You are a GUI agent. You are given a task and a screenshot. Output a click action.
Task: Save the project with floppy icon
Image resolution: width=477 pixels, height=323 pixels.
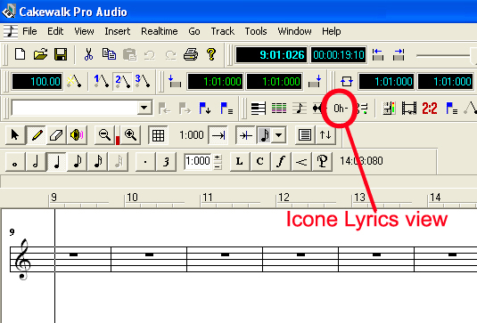[61, 54]
